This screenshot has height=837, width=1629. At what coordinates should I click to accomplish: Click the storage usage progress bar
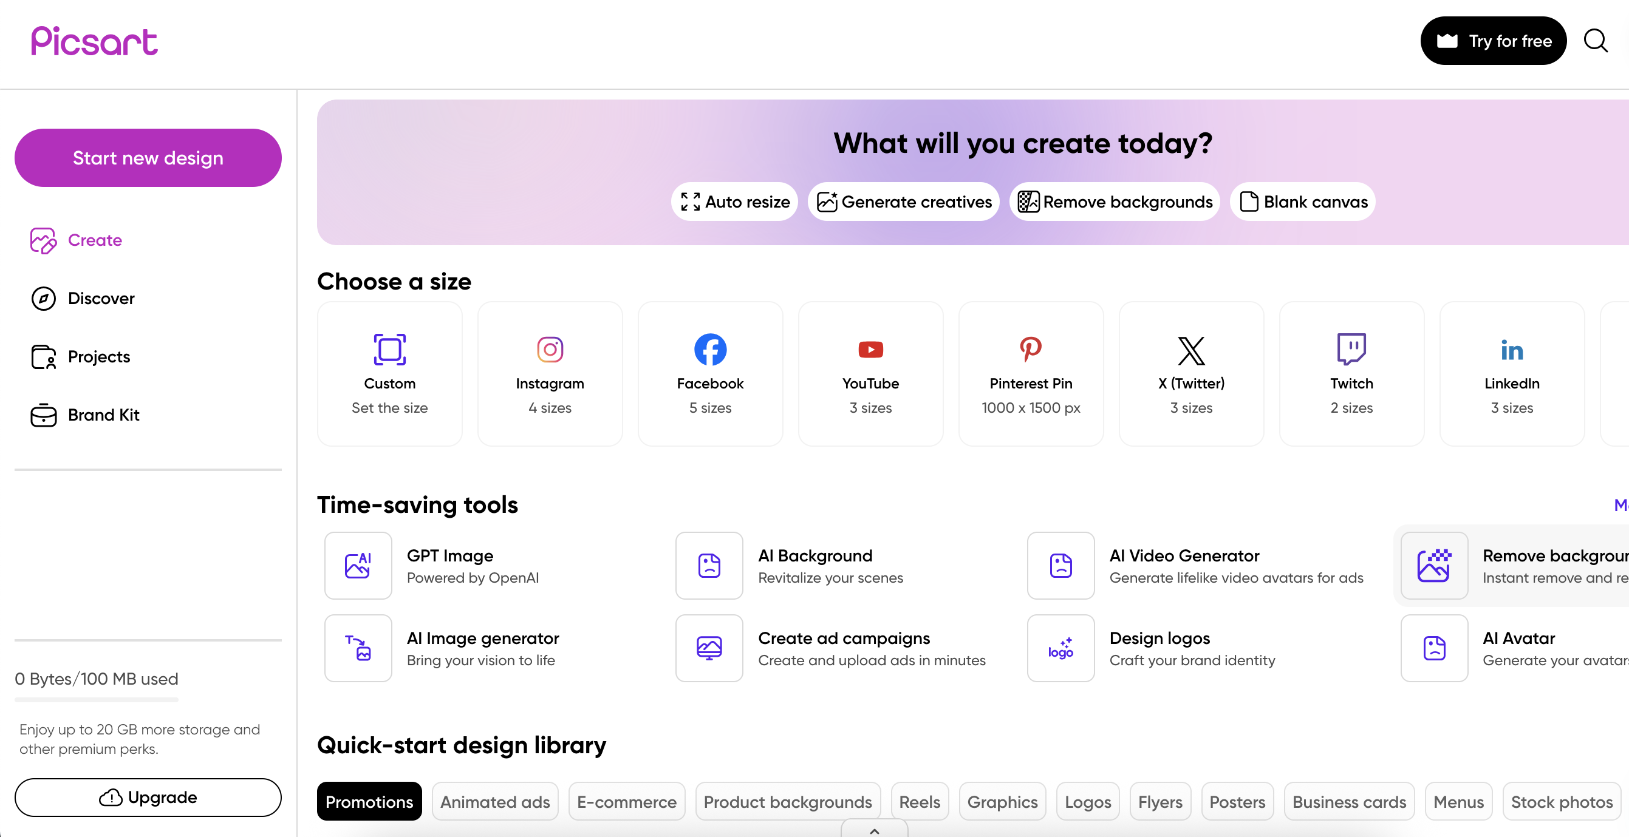tap(96, 699)
